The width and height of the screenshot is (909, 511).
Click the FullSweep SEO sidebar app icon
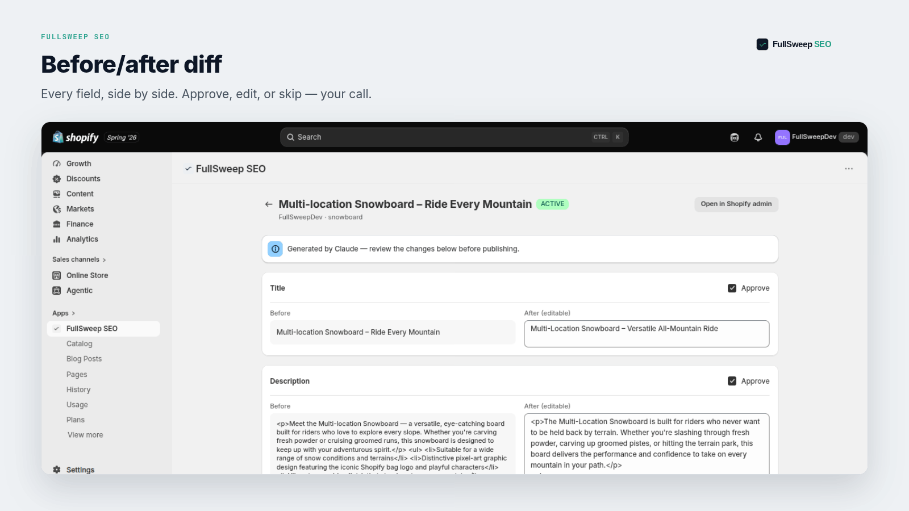coord(57,329)
